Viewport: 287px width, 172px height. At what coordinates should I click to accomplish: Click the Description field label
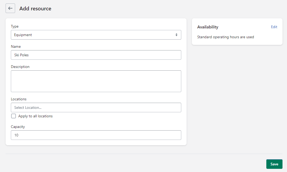pyautogui.click(x=20, y=67)
